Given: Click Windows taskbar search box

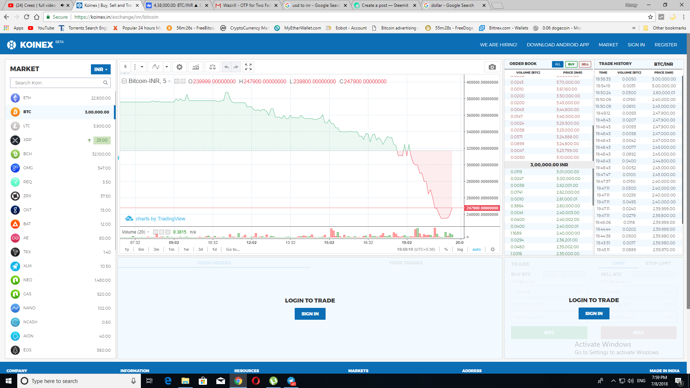Looking at the screenshot, I should pos(79,381).
